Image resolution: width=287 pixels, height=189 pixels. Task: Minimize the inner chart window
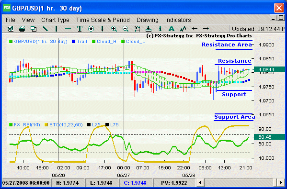coord(274,18)
